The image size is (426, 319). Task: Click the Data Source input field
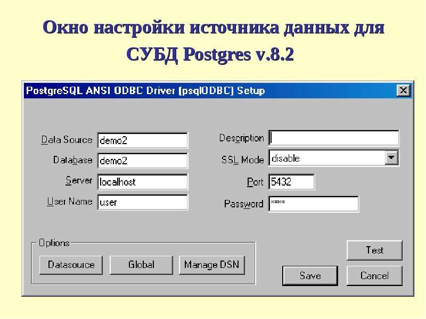click(142, 140)
